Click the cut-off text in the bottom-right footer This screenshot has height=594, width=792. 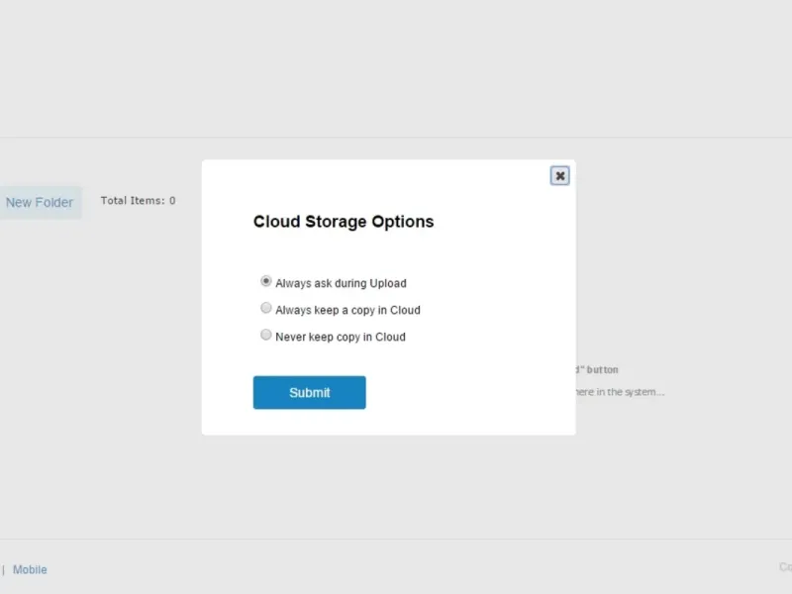tap(785, 567)
